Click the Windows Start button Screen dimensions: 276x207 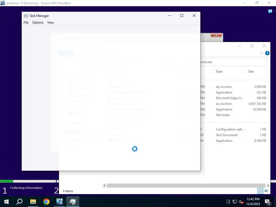click(x=6, y=202)
